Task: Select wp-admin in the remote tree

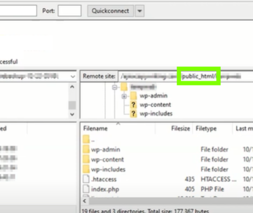Action: point(154,95)
